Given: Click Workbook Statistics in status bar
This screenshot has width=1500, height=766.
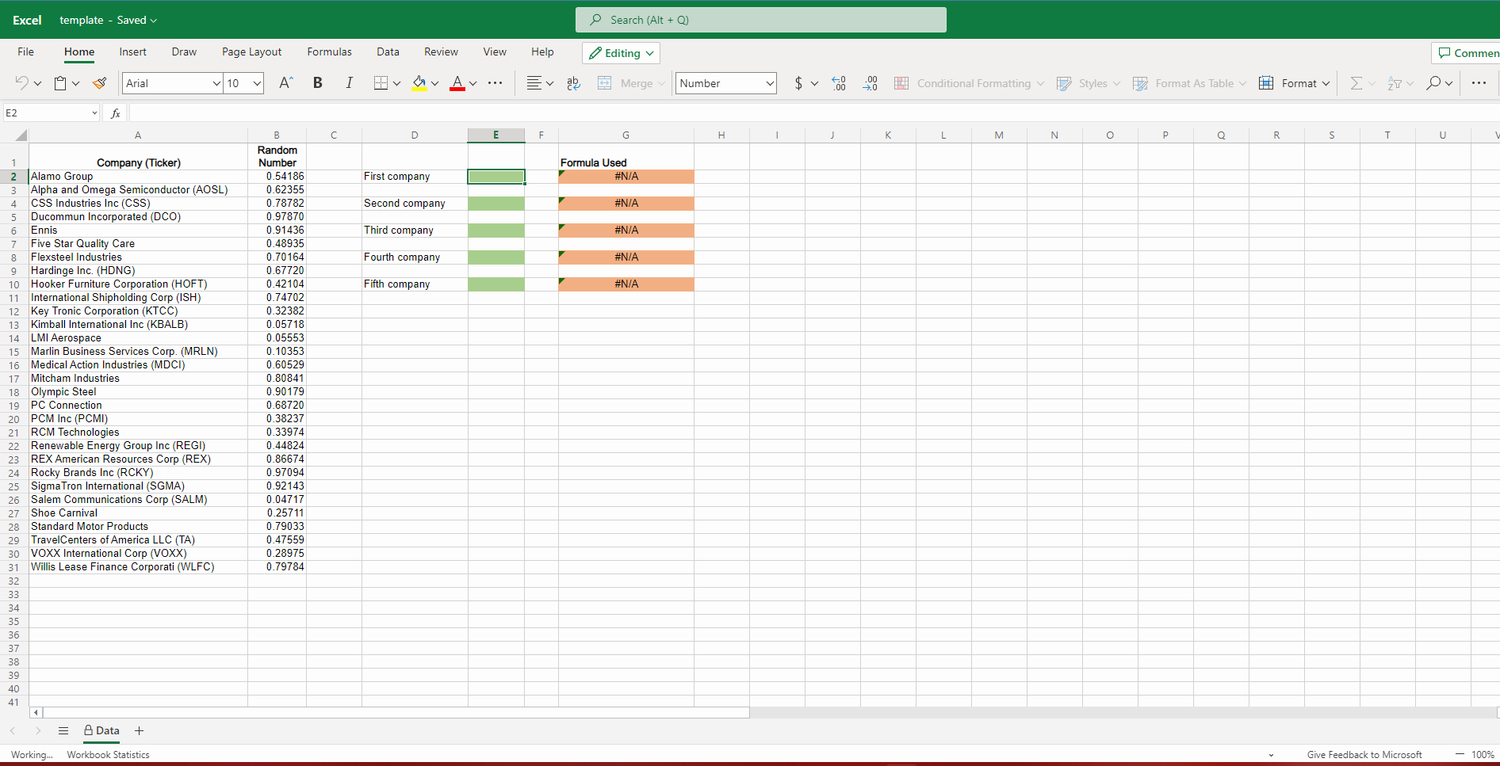Looking at the screenshot, I should tap(108, 755).
